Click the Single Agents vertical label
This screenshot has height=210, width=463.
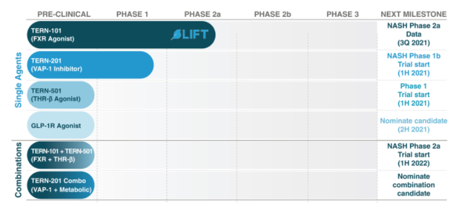coord(18,80)
